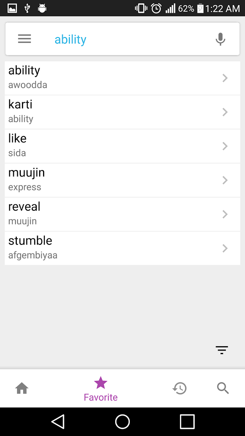This screenshot has width=245, height=436.
Task: Tap the Android back navigation button
Action: click(x=58, y=422)
